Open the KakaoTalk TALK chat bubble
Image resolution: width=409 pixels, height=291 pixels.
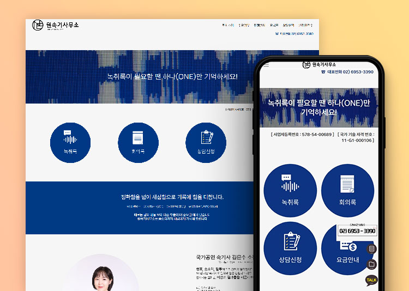[371, 280]
